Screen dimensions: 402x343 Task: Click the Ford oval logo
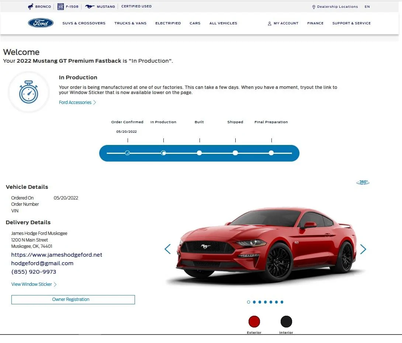click(x=41, y=23)
